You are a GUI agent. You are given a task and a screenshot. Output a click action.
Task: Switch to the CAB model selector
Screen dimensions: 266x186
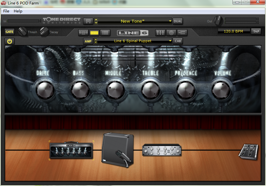coord(178,41)
